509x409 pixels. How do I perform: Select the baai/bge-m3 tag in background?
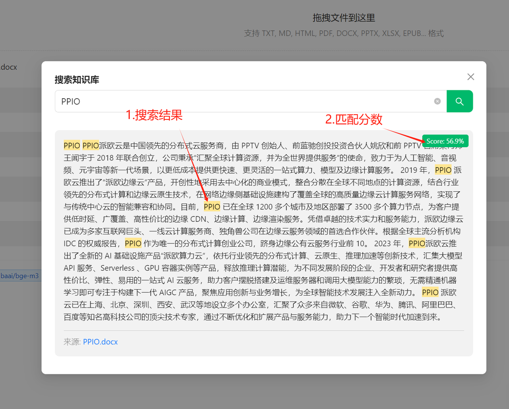[19, 276]
